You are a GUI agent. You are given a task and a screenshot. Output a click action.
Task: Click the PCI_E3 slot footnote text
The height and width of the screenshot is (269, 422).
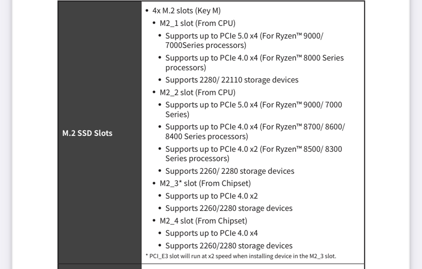(x=241, y=256)
